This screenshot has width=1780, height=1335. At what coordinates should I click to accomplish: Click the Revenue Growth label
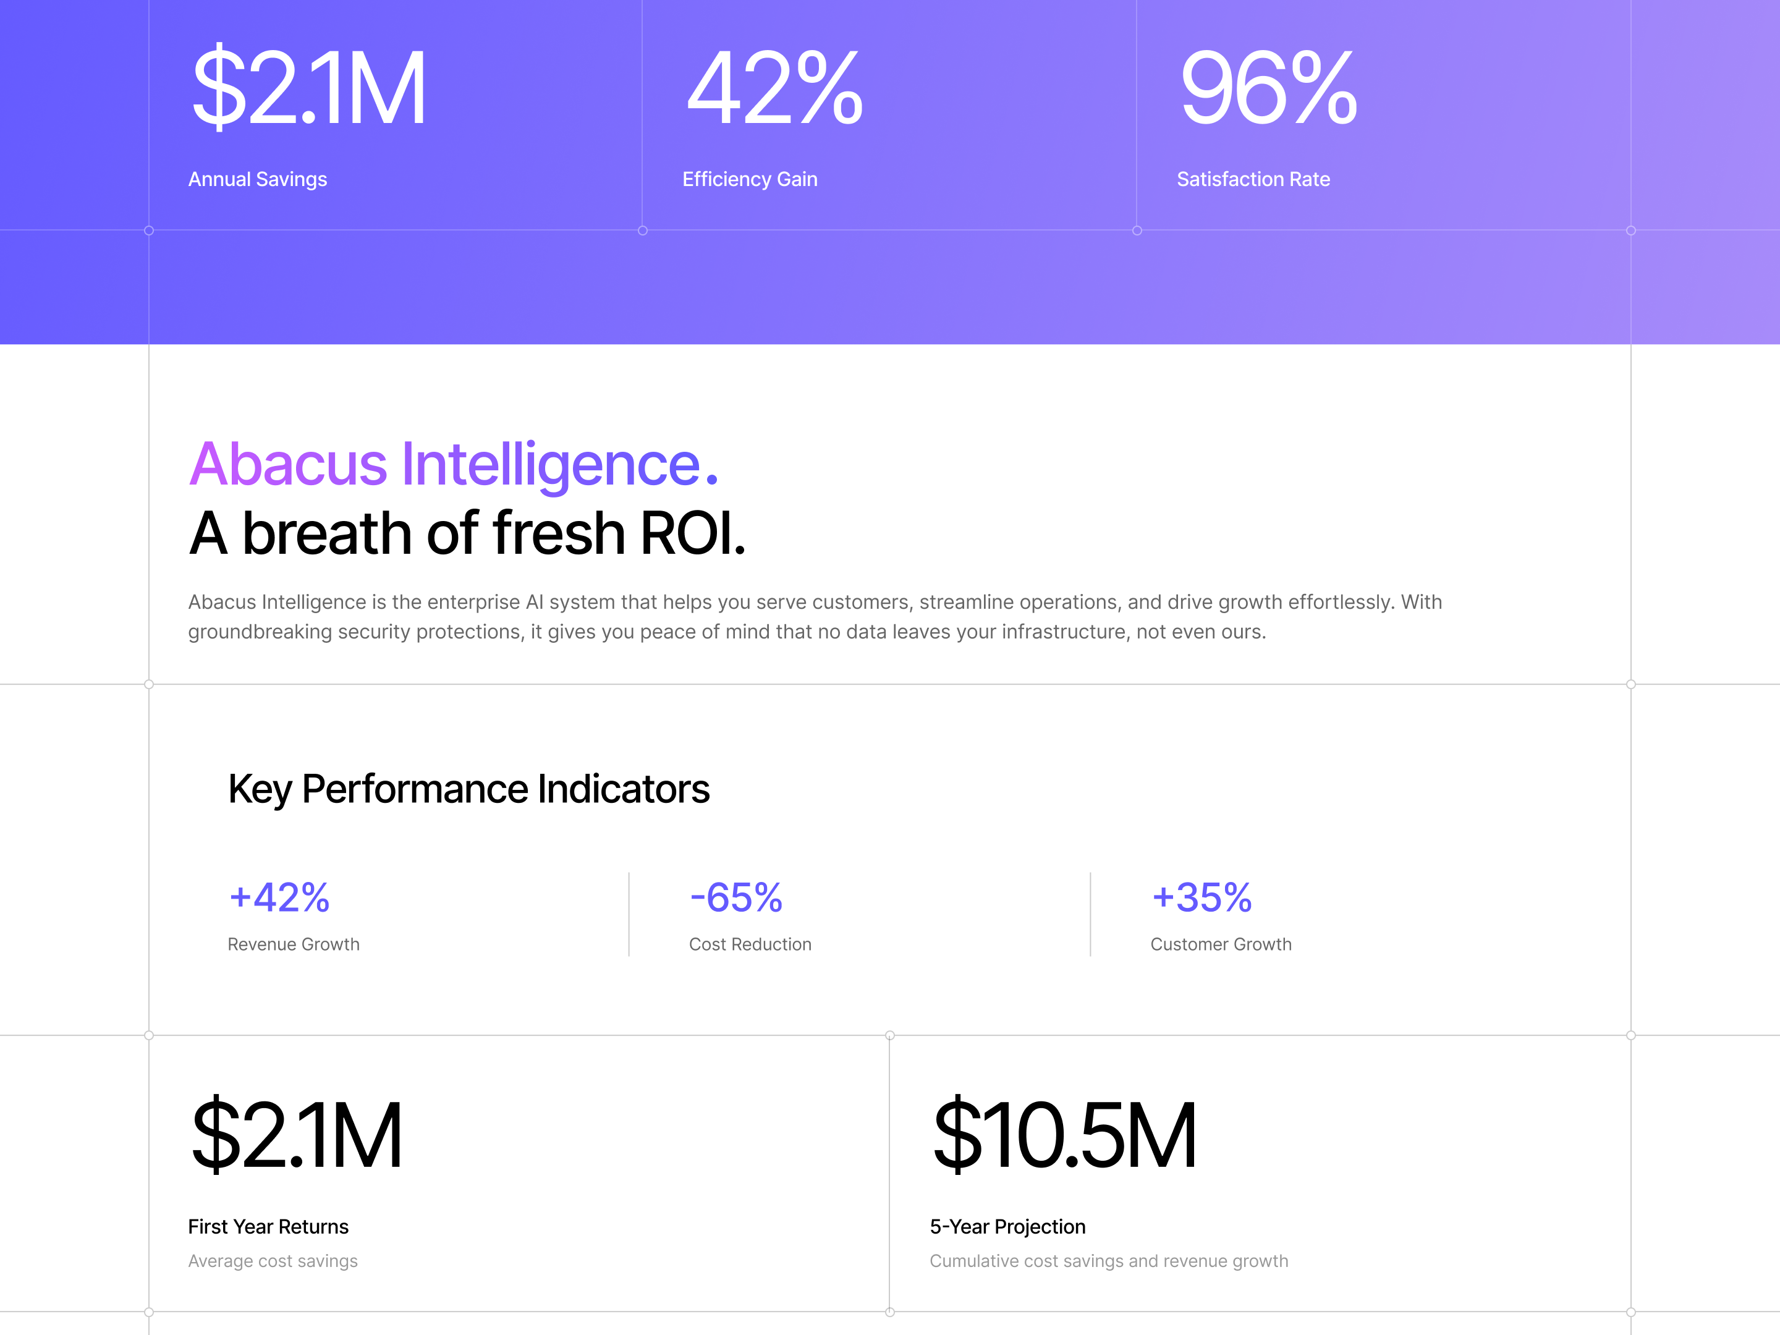click(x=294, y=944)
